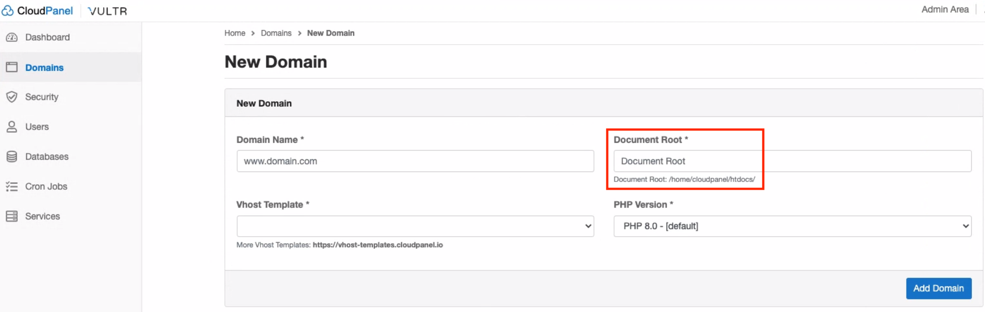Open the PHP Version dropdown

click(792, 226)
